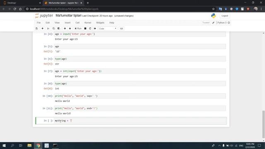This screenshot has width=265, height=149.
Task: Click cell In [8] type(age)
Action: (x=140, y=84)
